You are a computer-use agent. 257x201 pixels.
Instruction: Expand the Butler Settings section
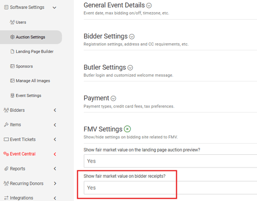coord(130,67)
